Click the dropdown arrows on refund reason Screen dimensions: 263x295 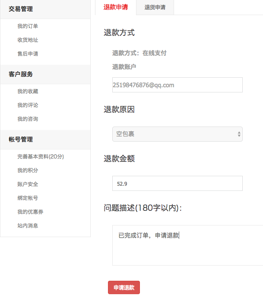(239, 134)
